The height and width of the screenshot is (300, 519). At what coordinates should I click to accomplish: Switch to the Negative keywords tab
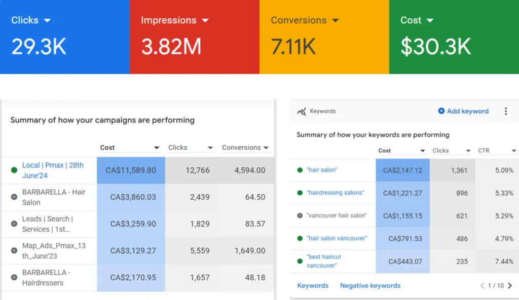[x=370, y=286]
